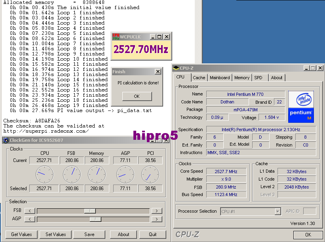Minimize the CPU-Z window
325x242 pixels.
(306, 68)
